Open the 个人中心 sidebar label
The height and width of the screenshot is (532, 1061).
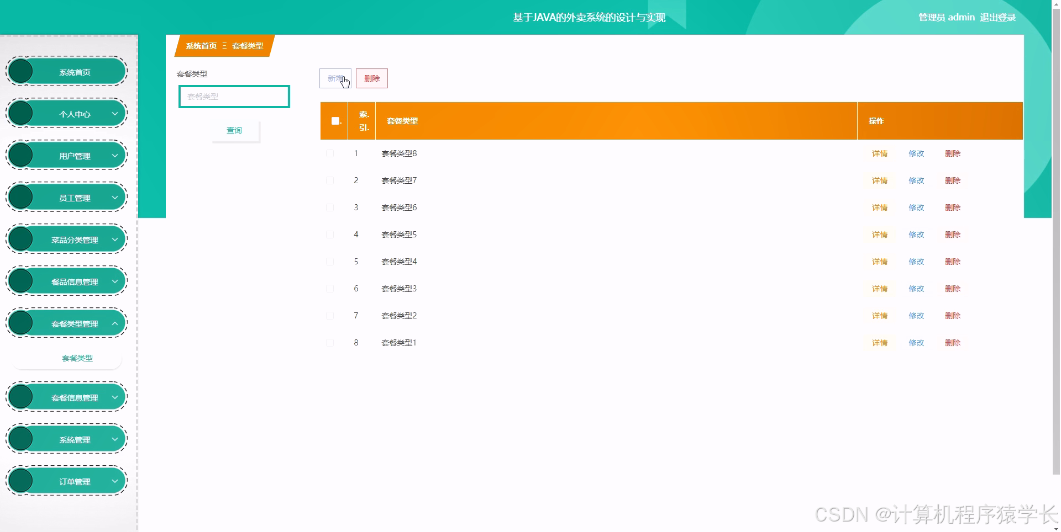tap(75, 114)
